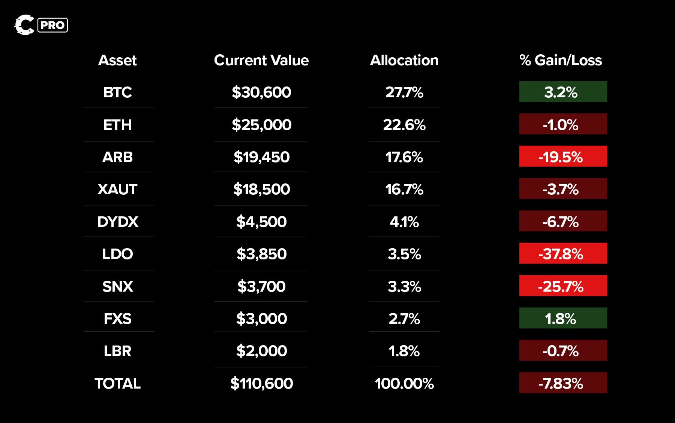675x423 pixels.
Task: Click FXS's green 1.8% gain box
Action: coord(563,318)
